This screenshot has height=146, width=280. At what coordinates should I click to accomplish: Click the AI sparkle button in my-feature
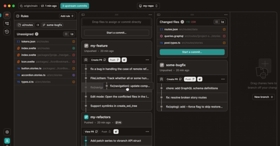pyautogui.click(x=124, y=60)
